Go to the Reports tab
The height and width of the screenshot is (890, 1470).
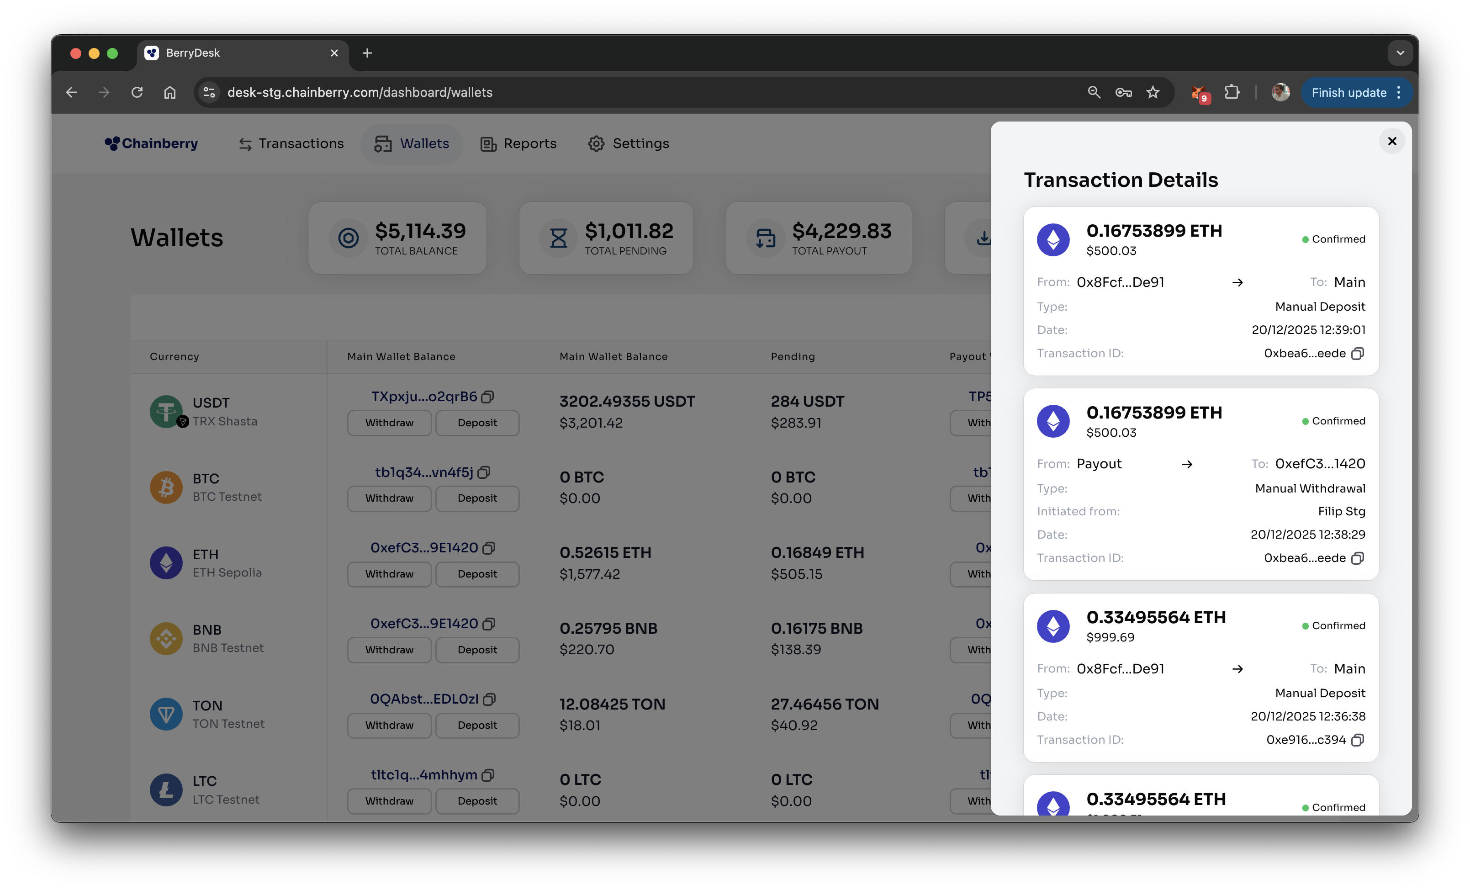pos(518,144)
